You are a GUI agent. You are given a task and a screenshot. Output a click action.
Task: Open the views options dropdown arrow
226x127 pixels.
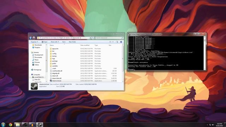point(113,42)
